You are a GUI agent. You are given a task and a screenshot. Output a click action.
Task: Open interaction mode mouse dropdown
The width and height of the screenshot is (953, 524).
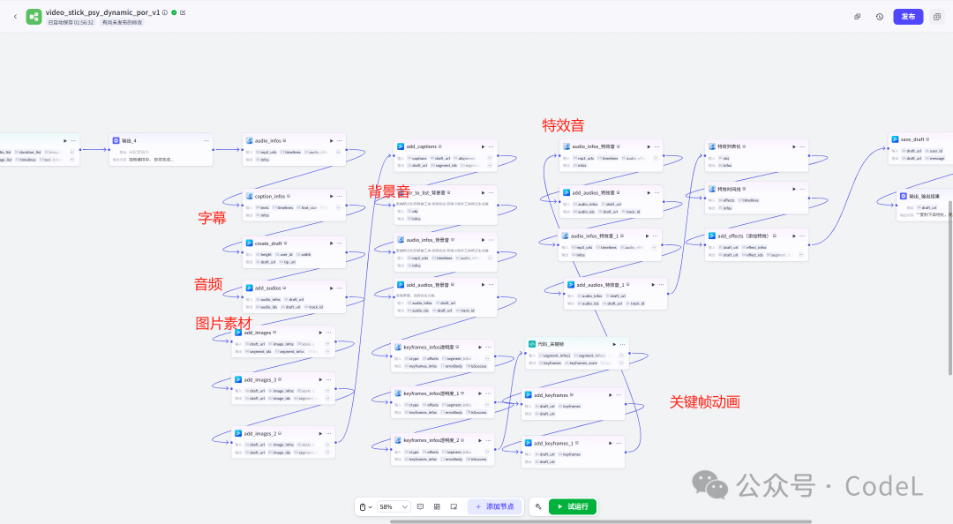[x=365, y=507]
